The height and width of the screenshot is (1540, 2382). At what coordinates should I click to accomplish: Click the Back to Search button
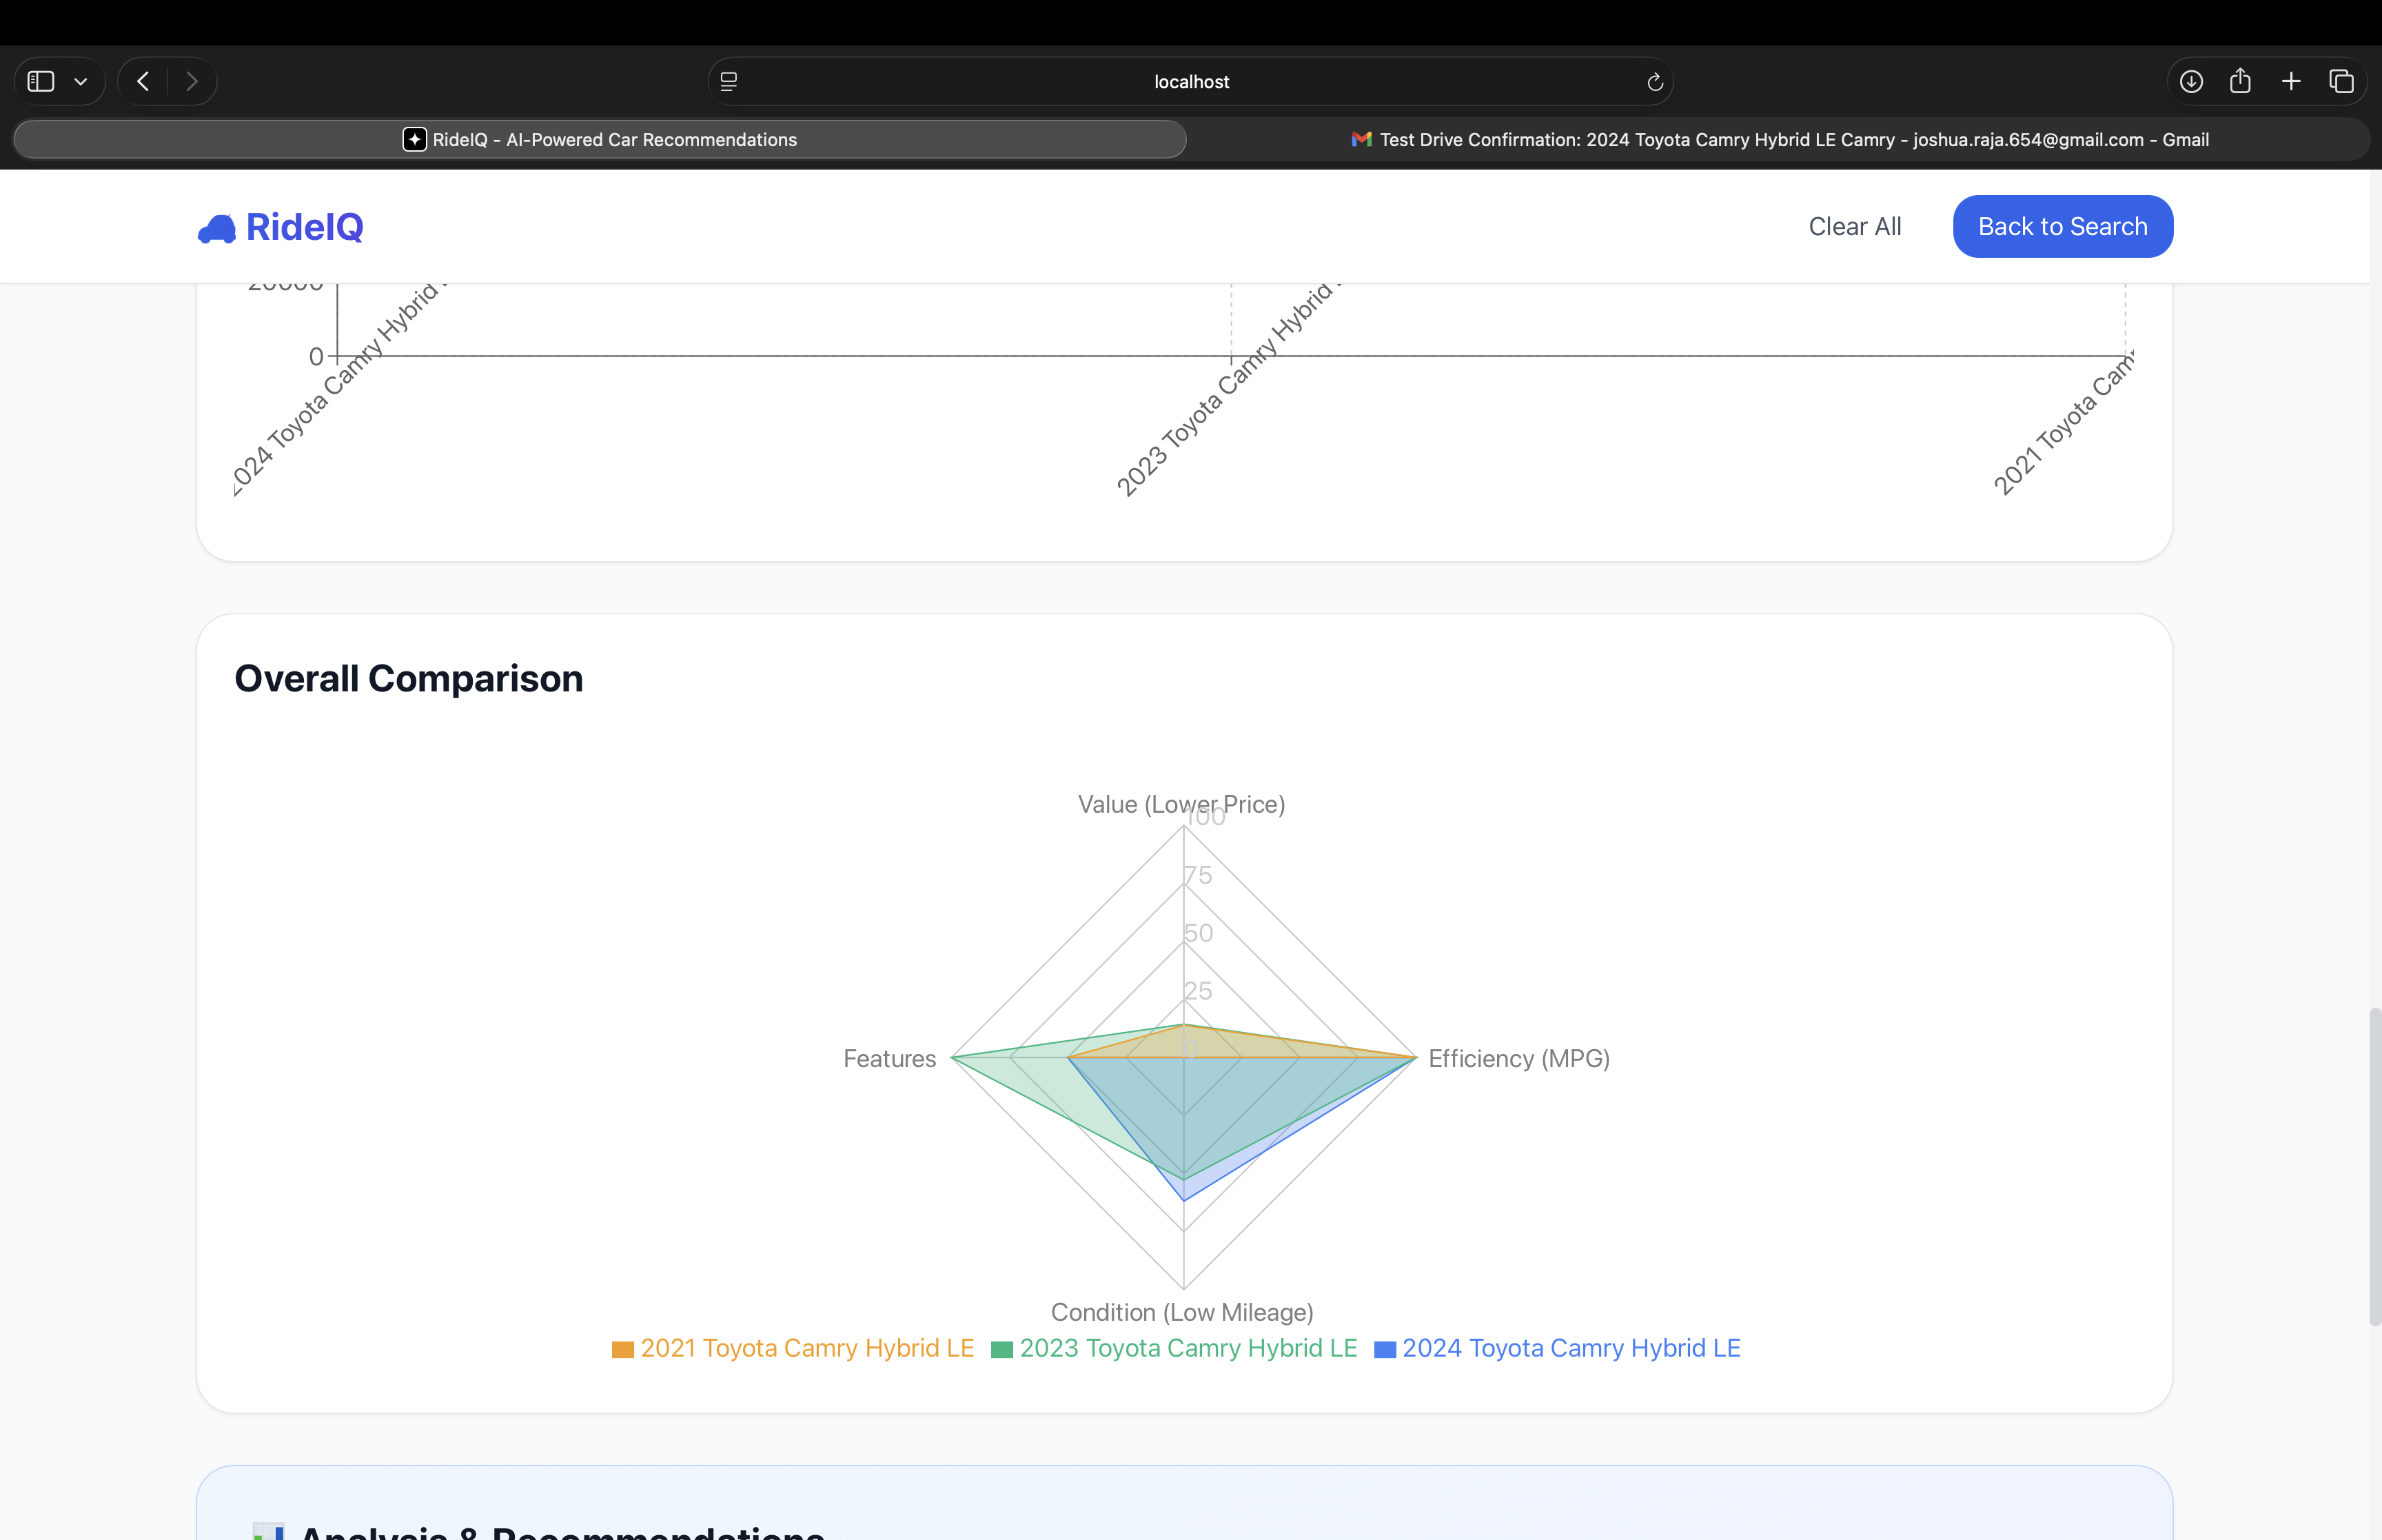point(2062,227)
